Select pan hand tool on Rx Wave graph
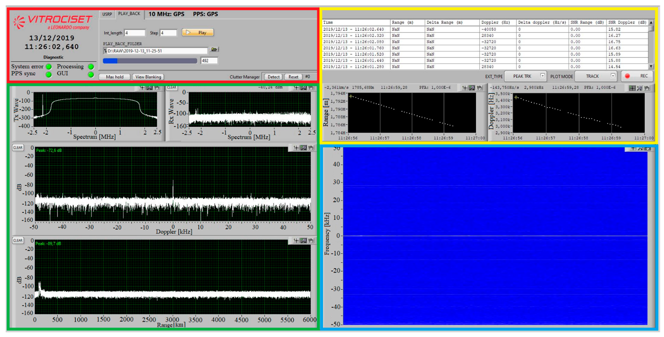Viewport: 664px width, 337px height. click(311, 88)
